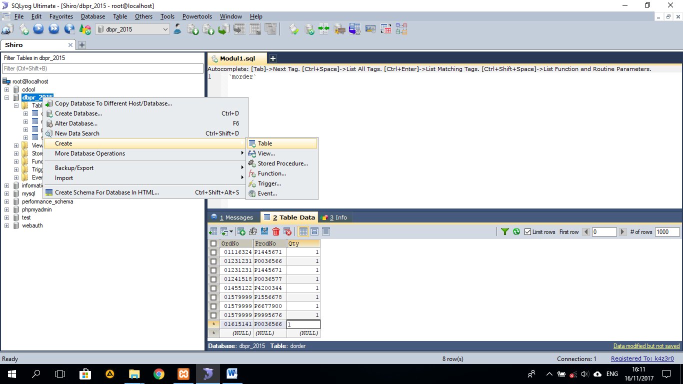
Task: Open the Query Builder toolbar icon
Action: coord(386,29)
